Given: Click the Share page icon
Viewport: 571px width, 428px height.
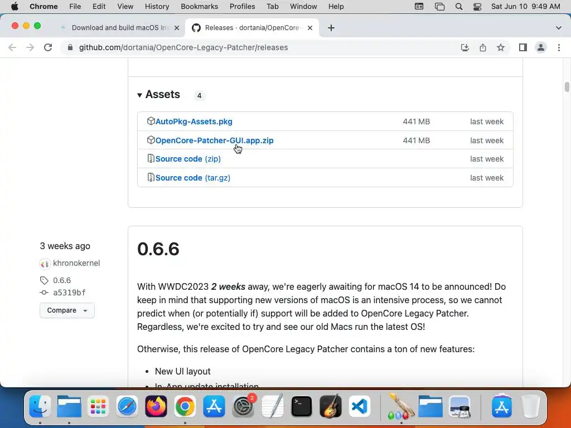Looking at the screenshot, I should (x=482, y=48).
